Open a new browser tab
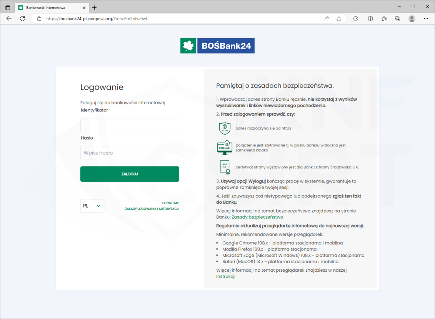 (x=95, y=8)
